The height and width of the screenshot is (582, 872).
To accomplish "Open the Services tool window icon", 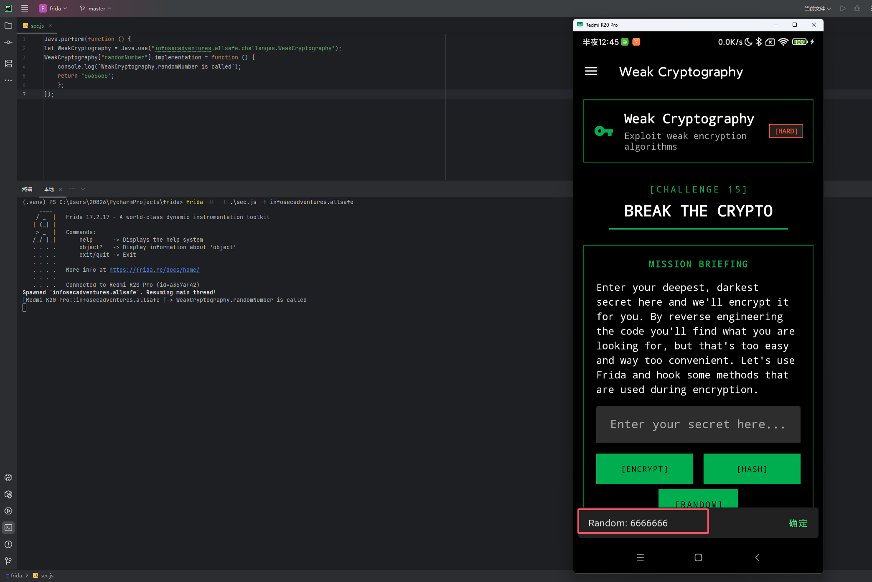I will [8, 511].
